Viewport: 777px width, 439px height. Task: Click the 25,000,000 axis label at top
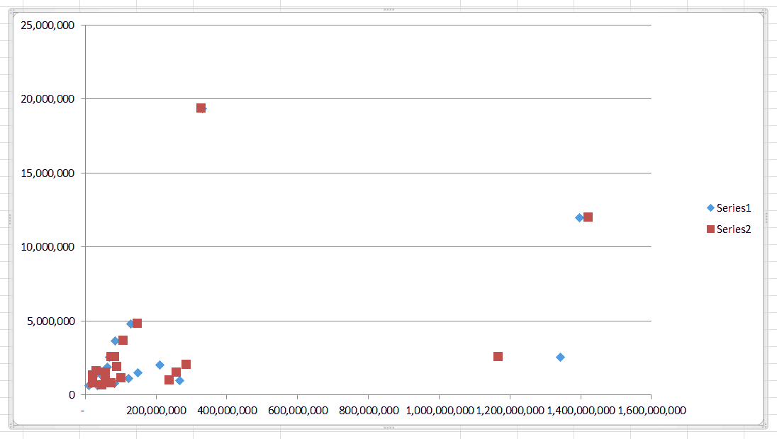click(x=45, y=24)
